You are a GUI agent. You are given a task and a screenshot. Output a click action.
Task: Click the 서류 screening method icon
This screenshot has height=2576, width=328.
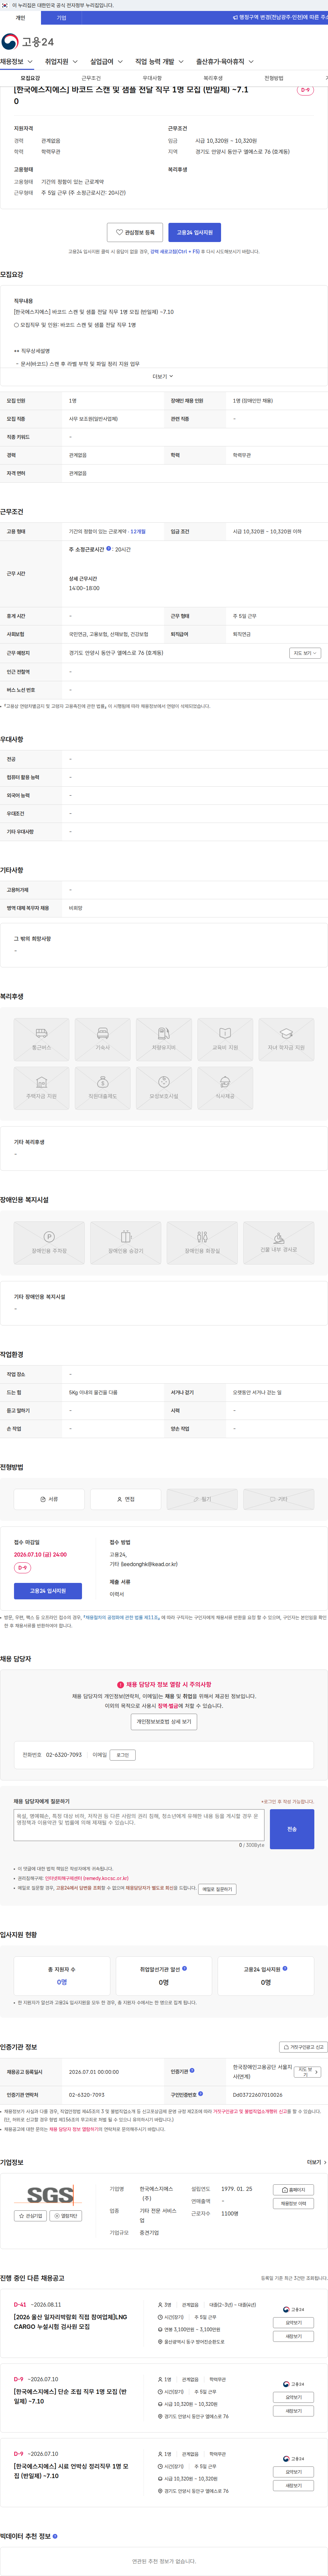pos(49,1499)
